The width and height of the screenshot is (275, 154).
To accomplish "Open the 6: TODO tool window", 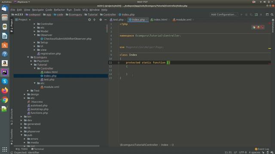I will point(21,149).
